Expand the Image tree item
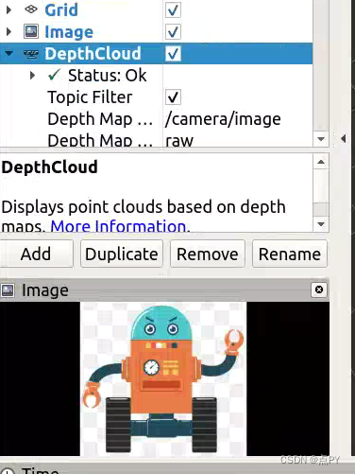This screenshot has width=355, height=474. [8, 32]
